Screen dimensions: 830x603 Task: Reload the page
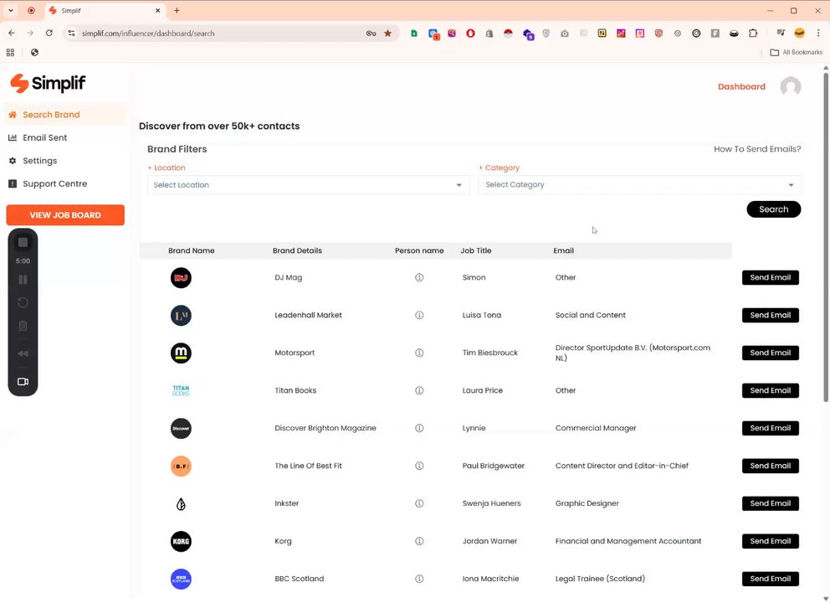49,33
